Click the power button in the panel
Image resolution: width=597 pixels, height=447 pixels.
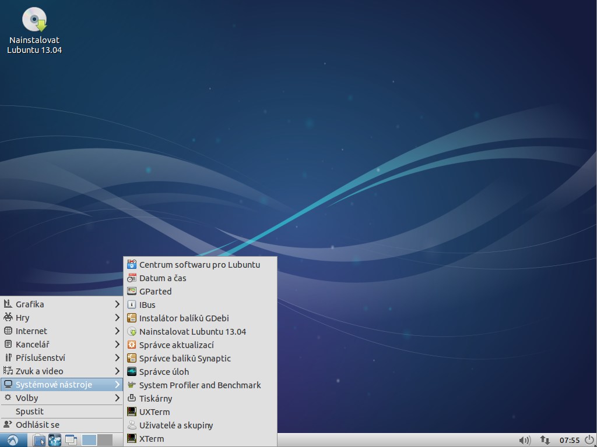[x=589, y=440]
